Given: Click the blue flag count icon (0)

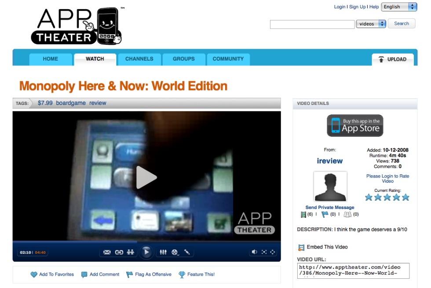Looking at the screenshot, I should [325, 215].
